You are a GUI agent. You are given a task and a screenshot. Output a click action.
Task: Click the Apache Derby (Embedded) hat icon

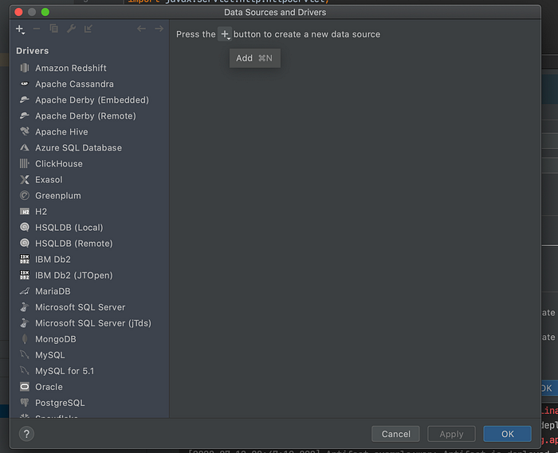(x=25, y=100)
